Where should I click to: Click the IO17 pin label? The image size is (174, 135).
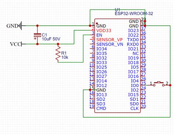[133, 72]
